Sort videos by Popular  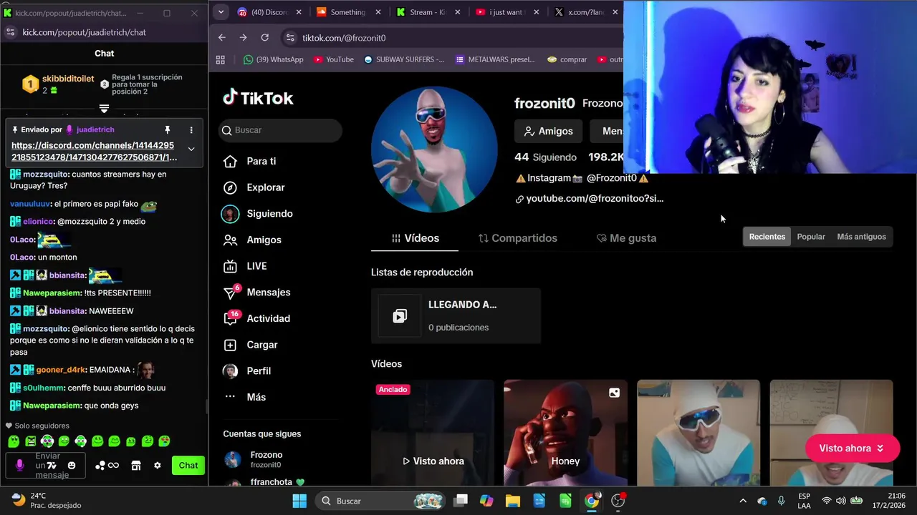coord(811,237)
